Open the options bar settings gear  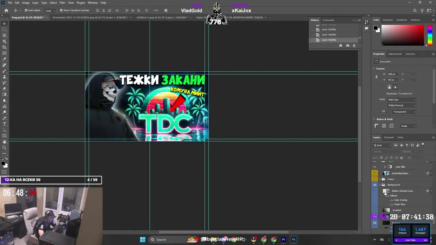point(166,11)
